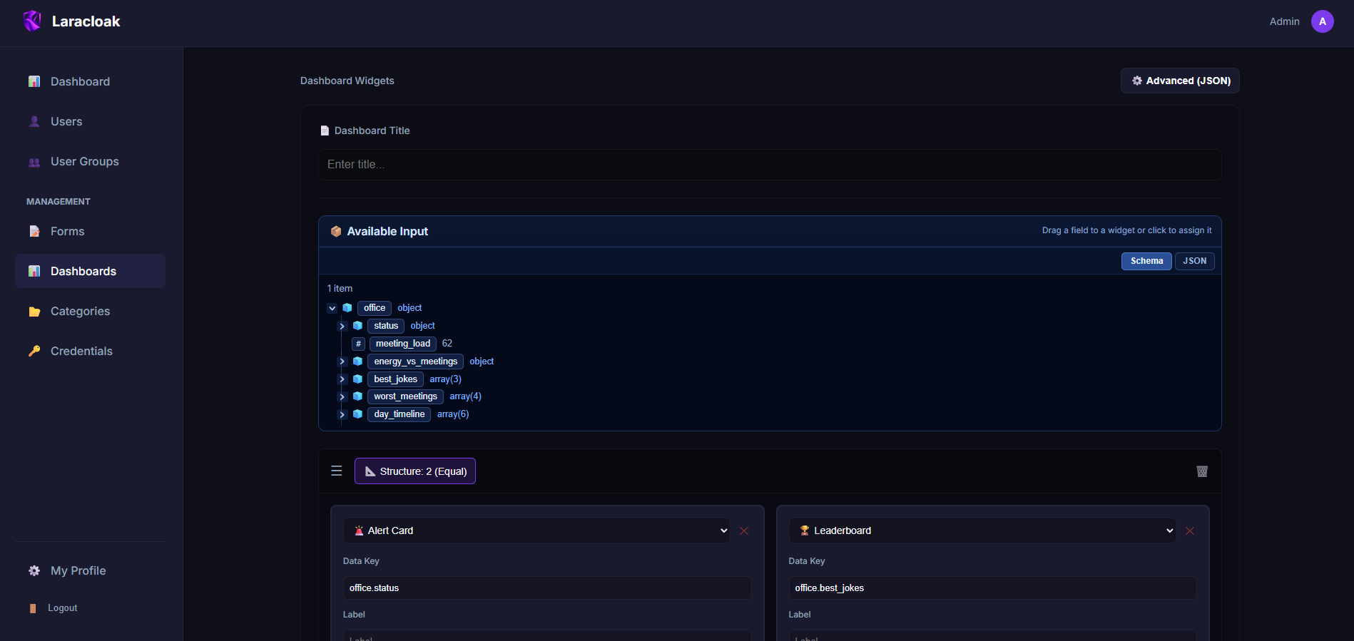Click the array(6) type label
Viewport: 1354px width, 641px height.
coord(453,414)
